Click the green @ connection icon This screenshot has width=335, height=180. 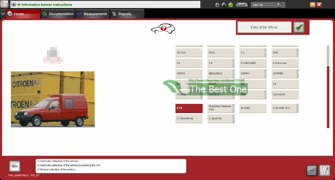click(231, 5)
